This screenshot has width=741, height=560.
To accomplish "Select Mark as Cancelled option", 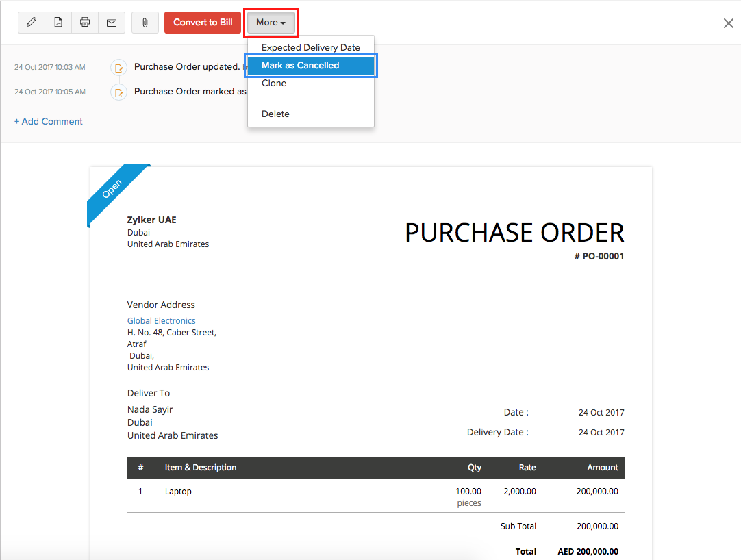I will [310, 65].
